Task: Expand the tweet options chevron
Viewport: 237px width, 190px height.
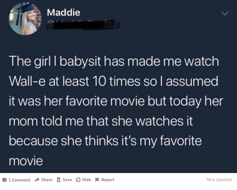Action: (225, 14)
